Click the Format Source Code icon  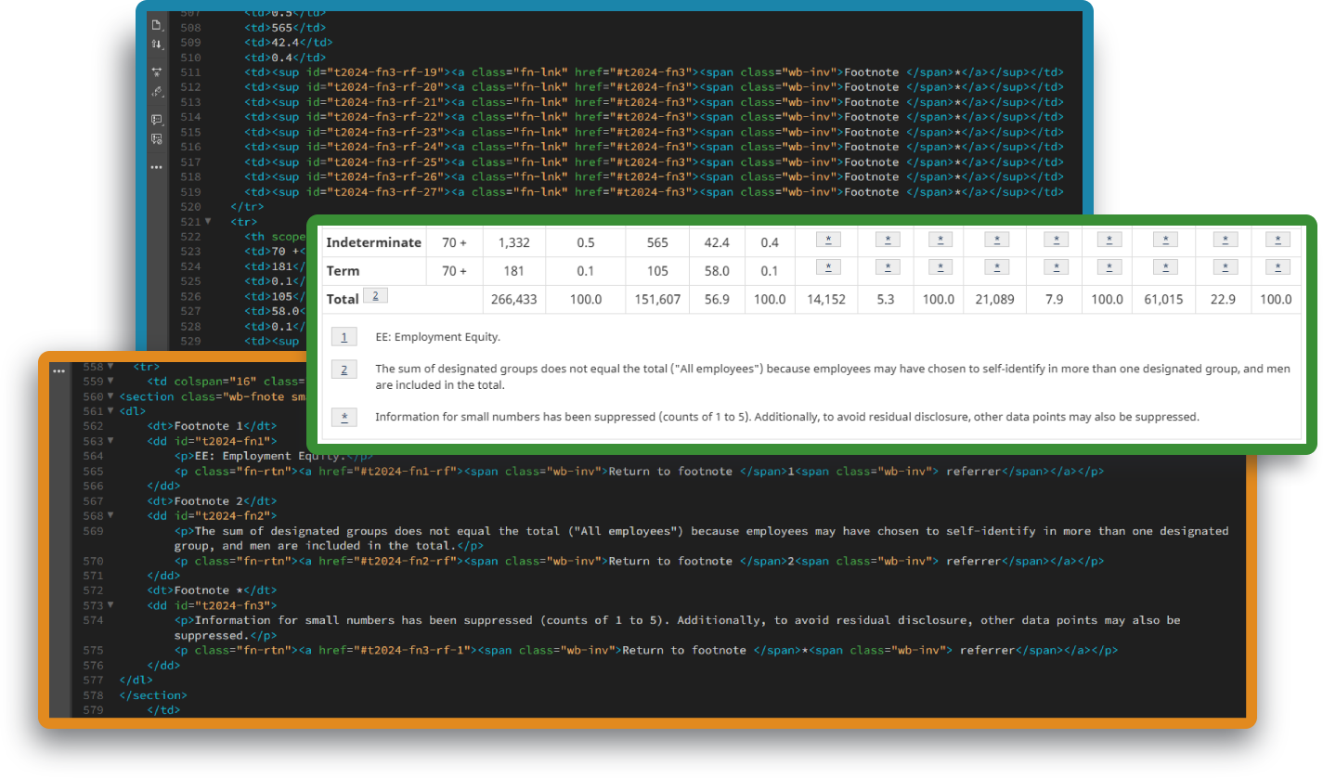(156, 92)
